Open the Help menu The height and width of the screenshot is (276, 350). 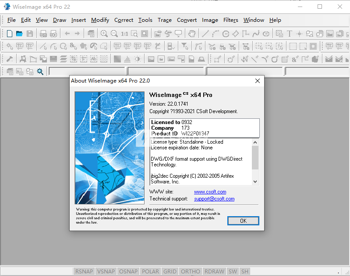[275, 20]
